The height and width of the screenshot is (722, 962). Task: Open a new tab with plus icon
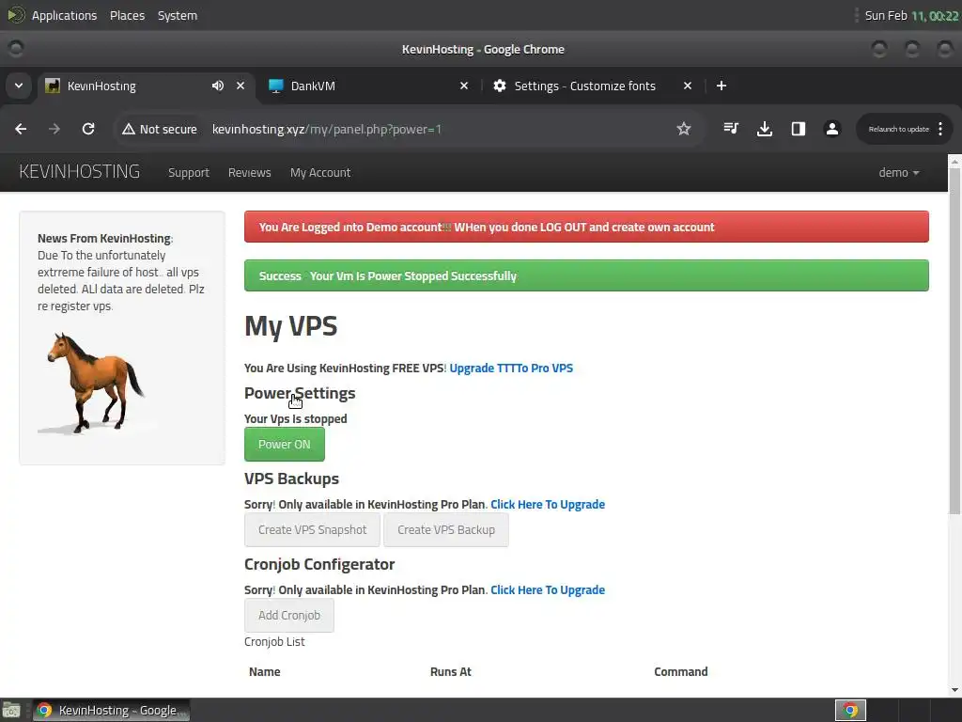pos(721,86)
